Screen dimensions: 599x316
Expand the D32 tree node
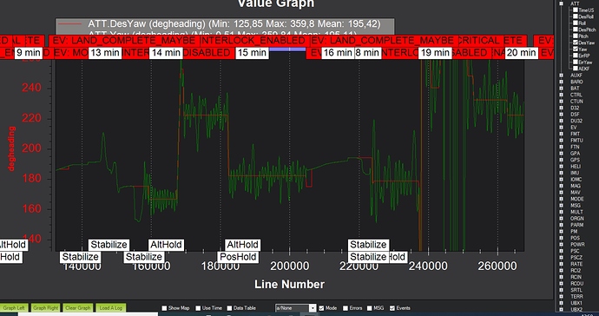pos(561,108)
